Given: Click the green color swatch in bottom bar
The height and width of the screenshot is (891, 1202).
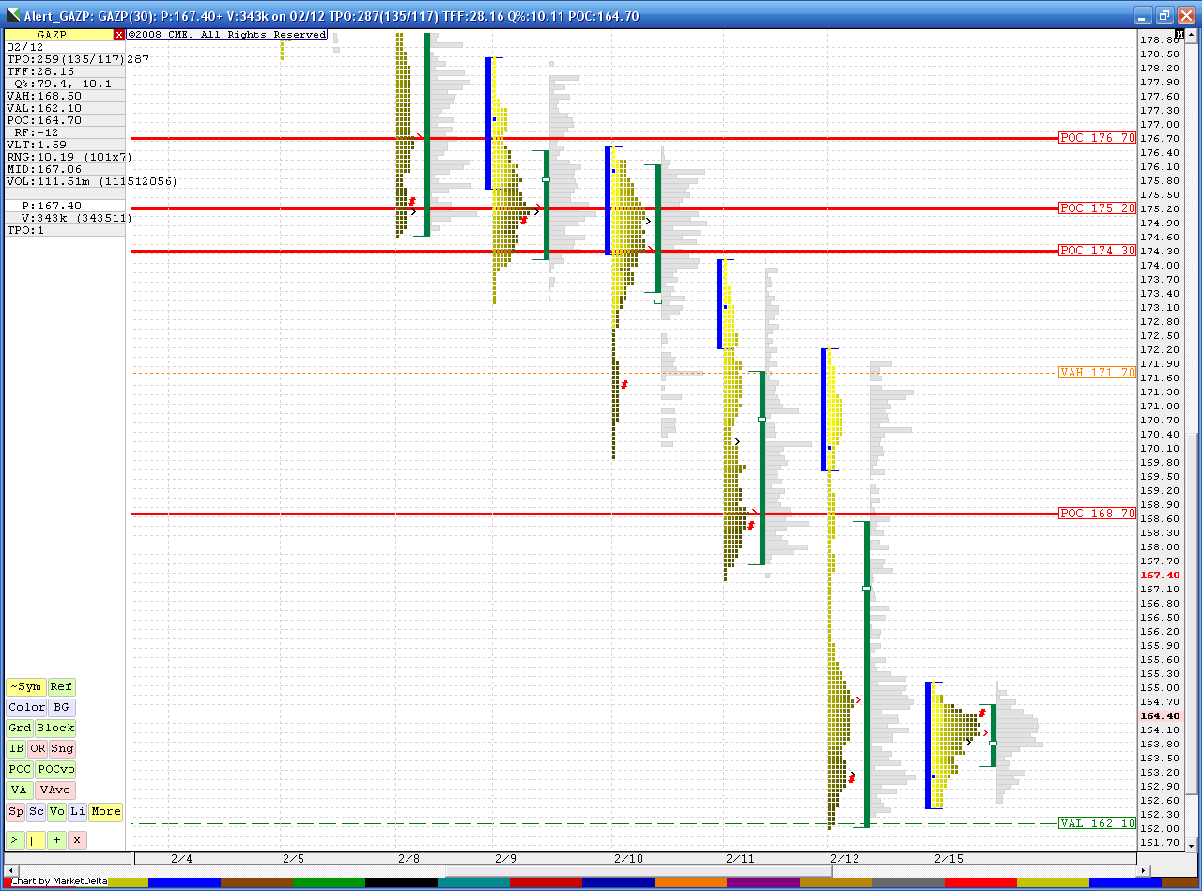Looking at the screenshot, I should click(329, 883).
